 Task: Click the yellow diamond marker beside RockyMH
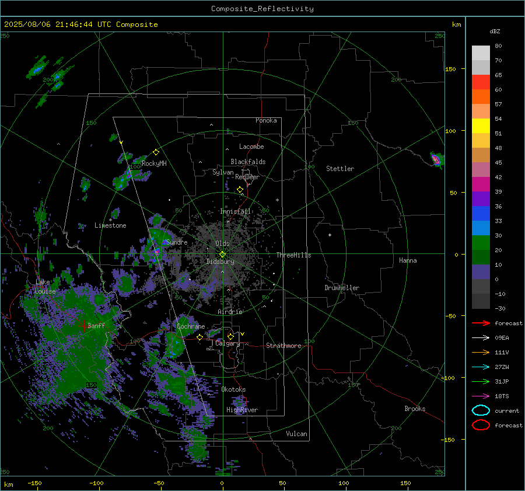[156, 152]
